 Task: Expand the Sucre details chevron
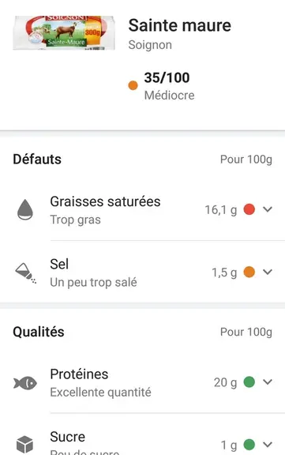(268, 444)
